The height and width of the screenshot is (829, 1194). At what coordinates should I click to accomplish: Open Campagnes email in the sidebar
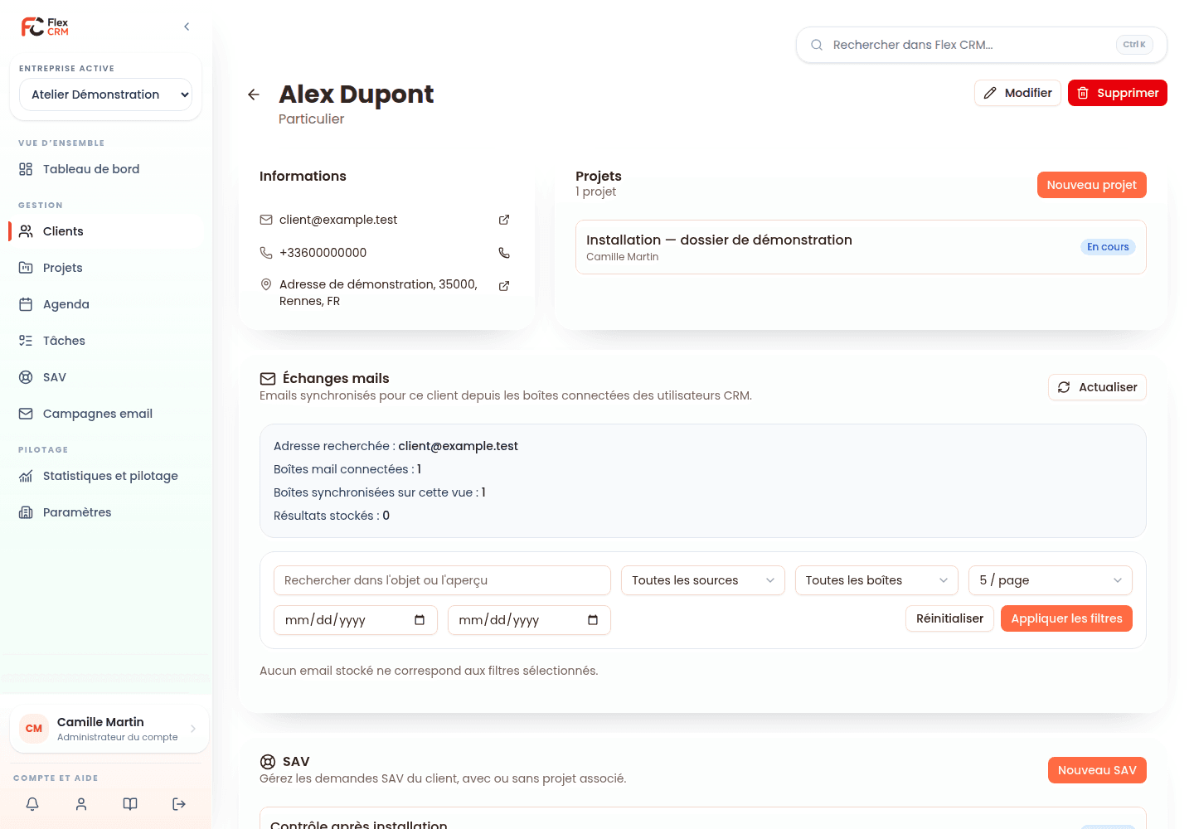click(x=105, y=414)
